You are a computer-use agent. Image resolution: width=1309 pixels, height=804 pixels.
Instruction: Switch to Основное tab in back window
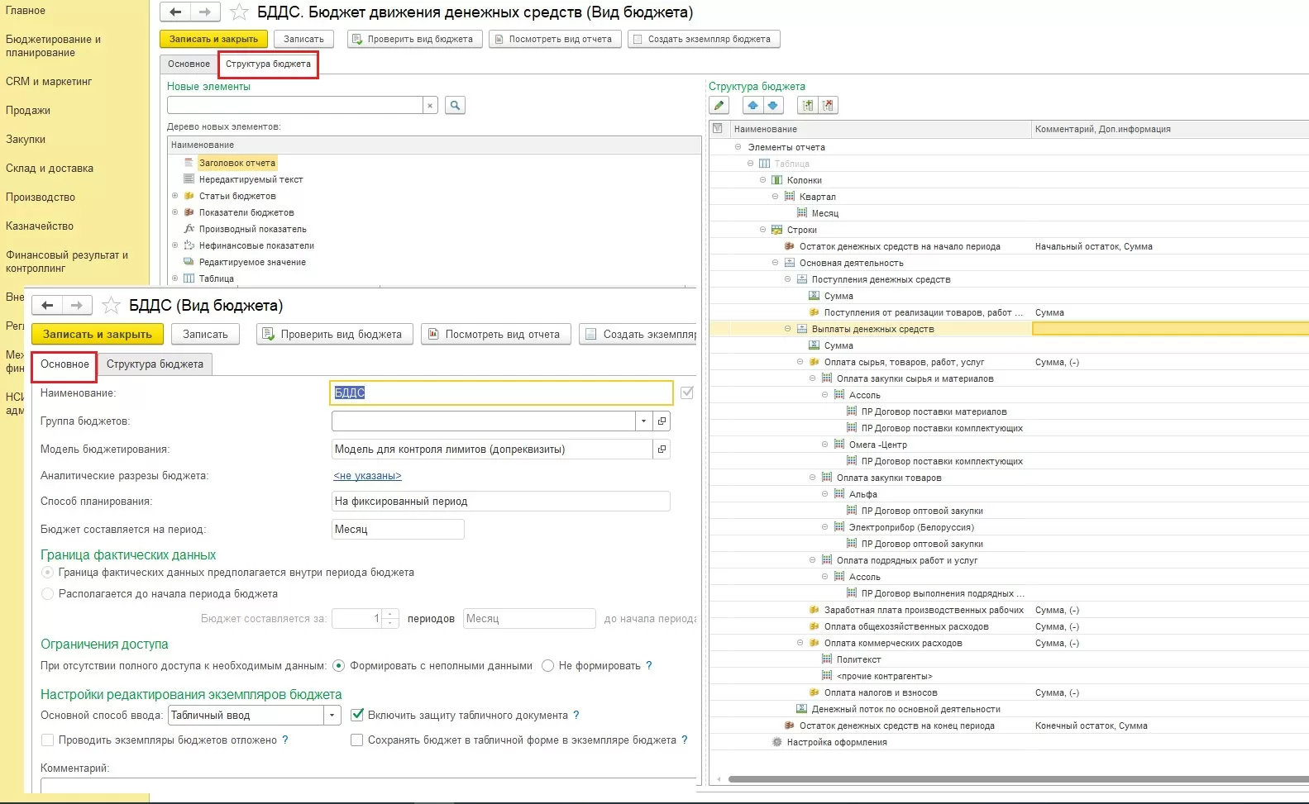(189, 64)
